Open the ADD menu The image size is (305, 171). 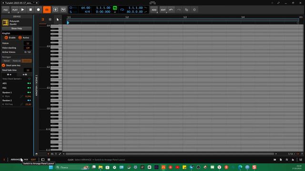[x=154, y=9]
